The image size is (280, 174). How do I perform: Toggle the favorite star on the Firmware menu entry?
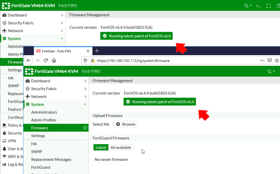(85, 128)
